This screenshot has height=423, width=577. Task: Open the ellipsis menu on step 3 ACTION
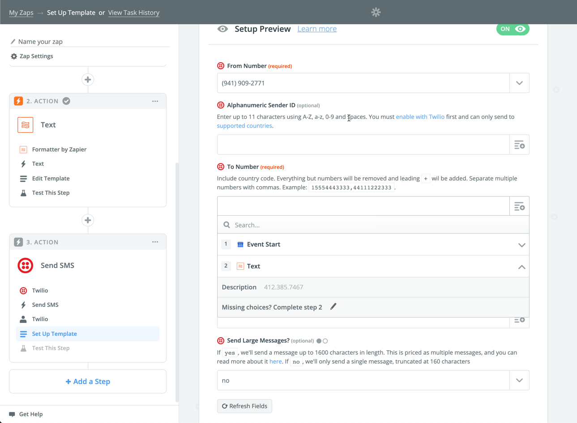coord(155,242)
